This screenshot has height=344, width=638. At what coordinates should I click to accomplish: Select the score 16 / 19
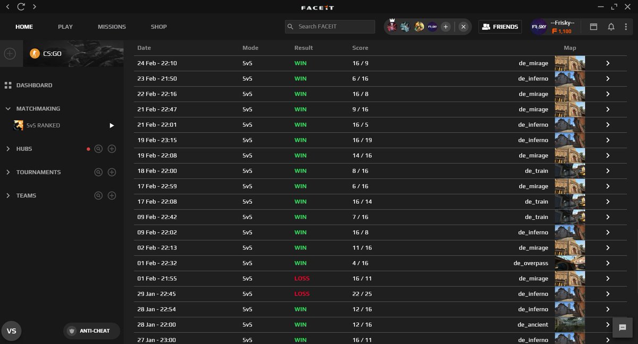pos(361,140)
